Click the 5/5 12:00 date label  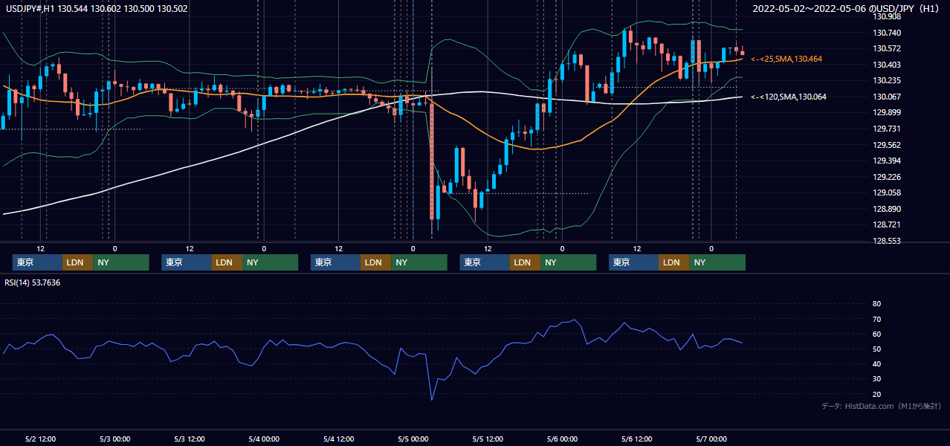click(x=488, y=439)
